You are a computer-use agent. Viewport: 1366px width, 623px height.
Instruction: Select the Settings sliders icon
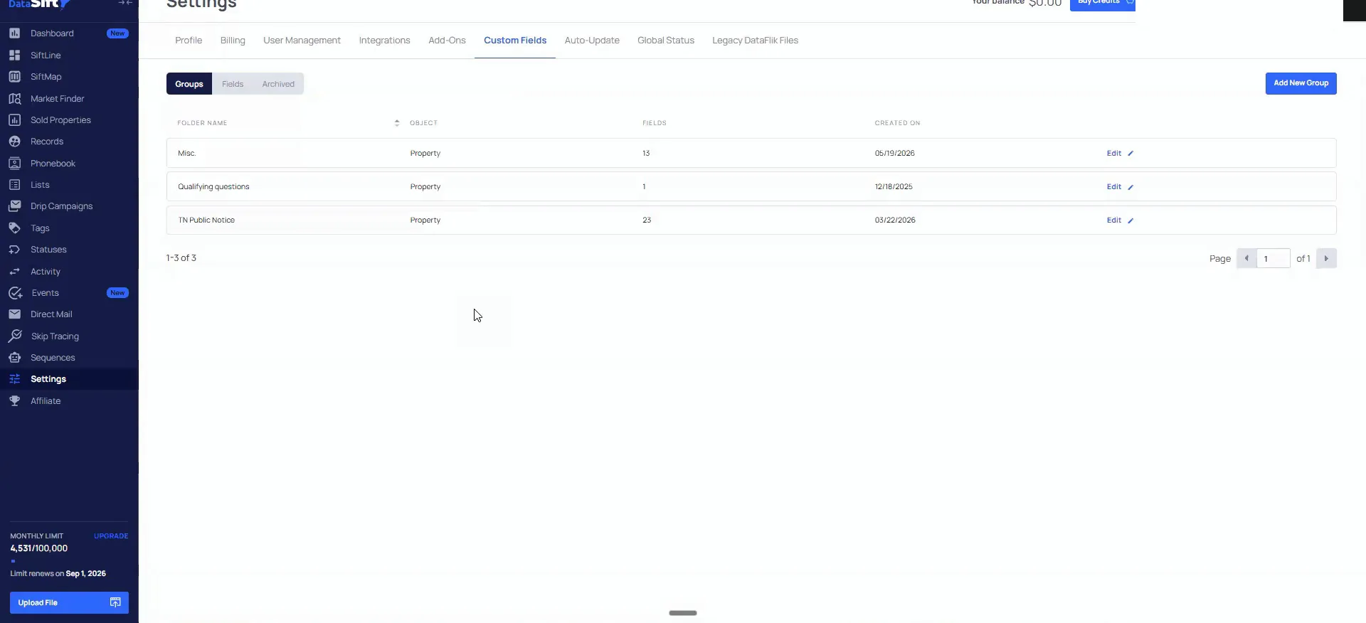pos(14,379)
